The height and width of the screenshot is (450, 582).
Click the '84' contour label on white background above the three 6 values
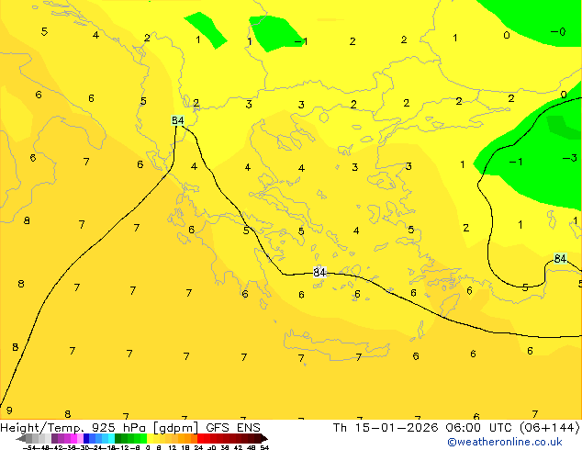(x=319, y=272)
